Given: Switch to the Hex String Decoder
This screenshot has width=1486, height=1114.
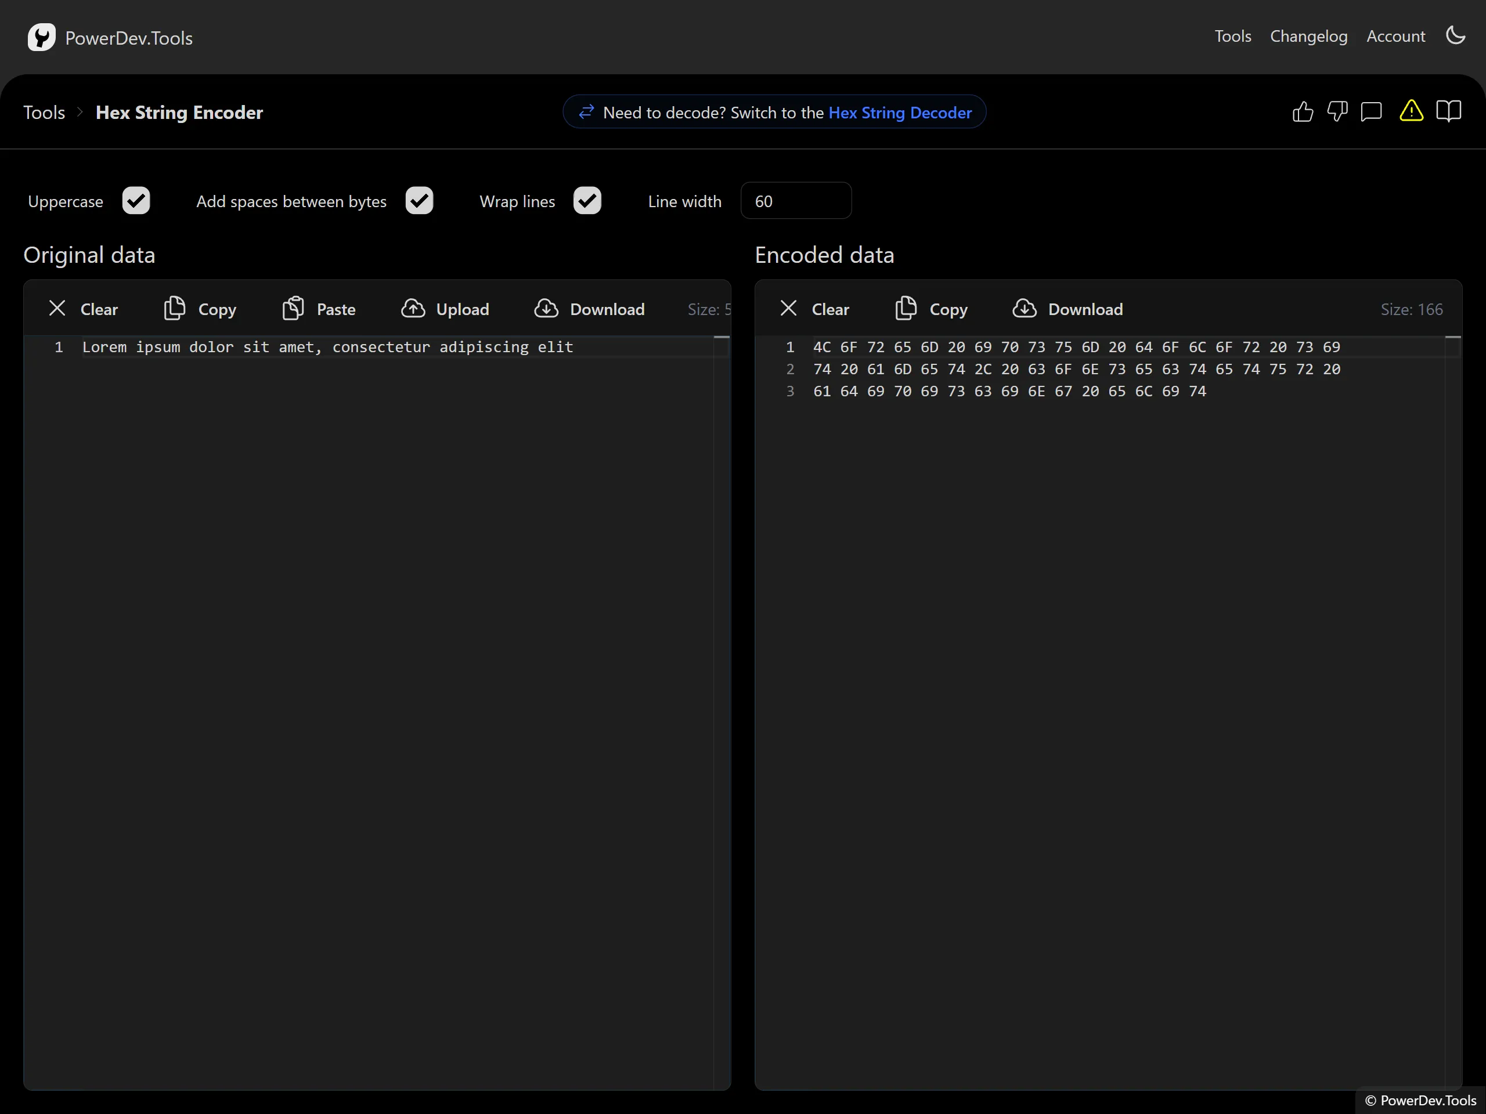Looking at the screenshot, I should [900, 112].
